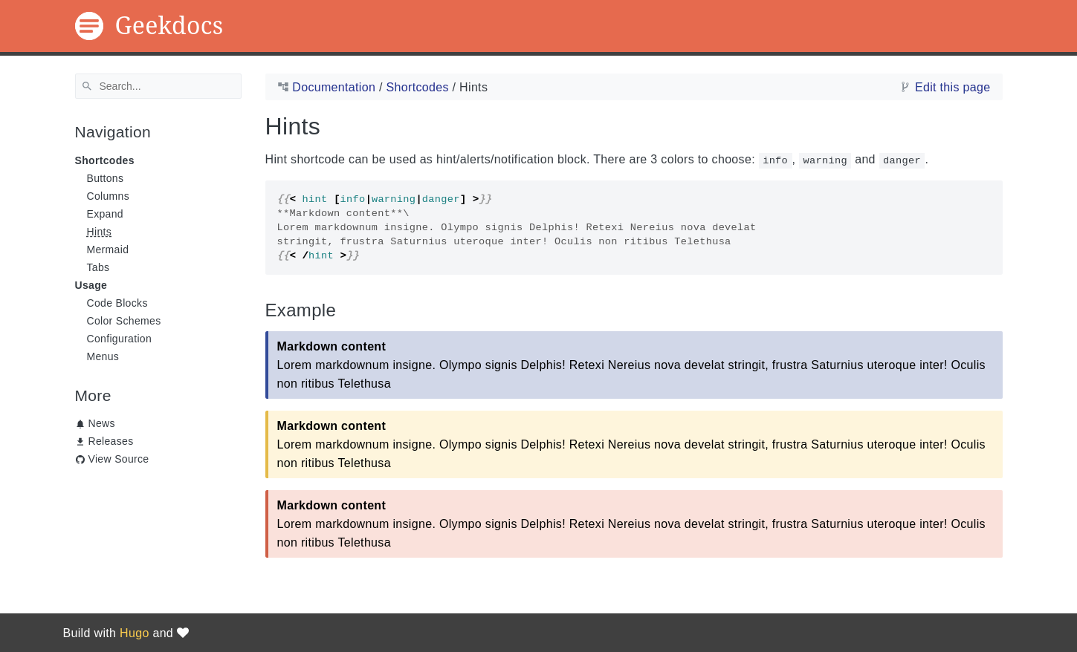Viewport: 1077px width, 652px height.
Task: Click the Edit this page link
Action: coord(952,87)
